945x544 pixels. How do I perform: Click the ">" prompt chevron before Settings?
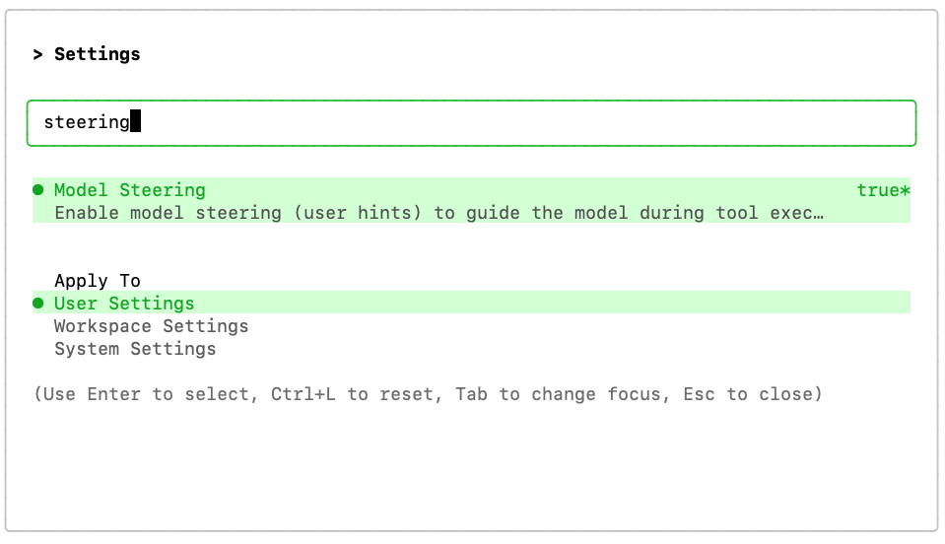[x=37, y=54]
